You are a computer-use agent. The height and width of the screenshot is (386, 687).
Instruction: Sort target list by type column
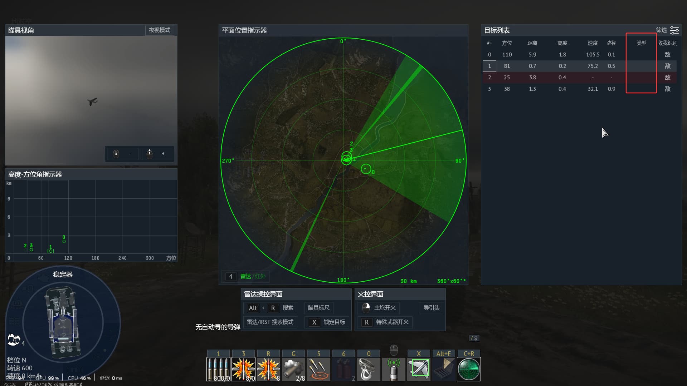pyautogui.click(x=641, y=43)
